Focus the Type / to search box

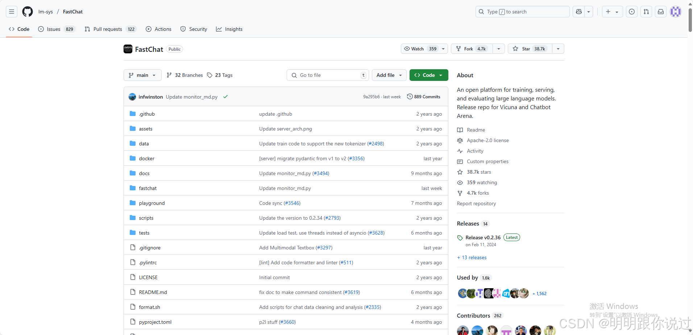(x=522, y=12)
